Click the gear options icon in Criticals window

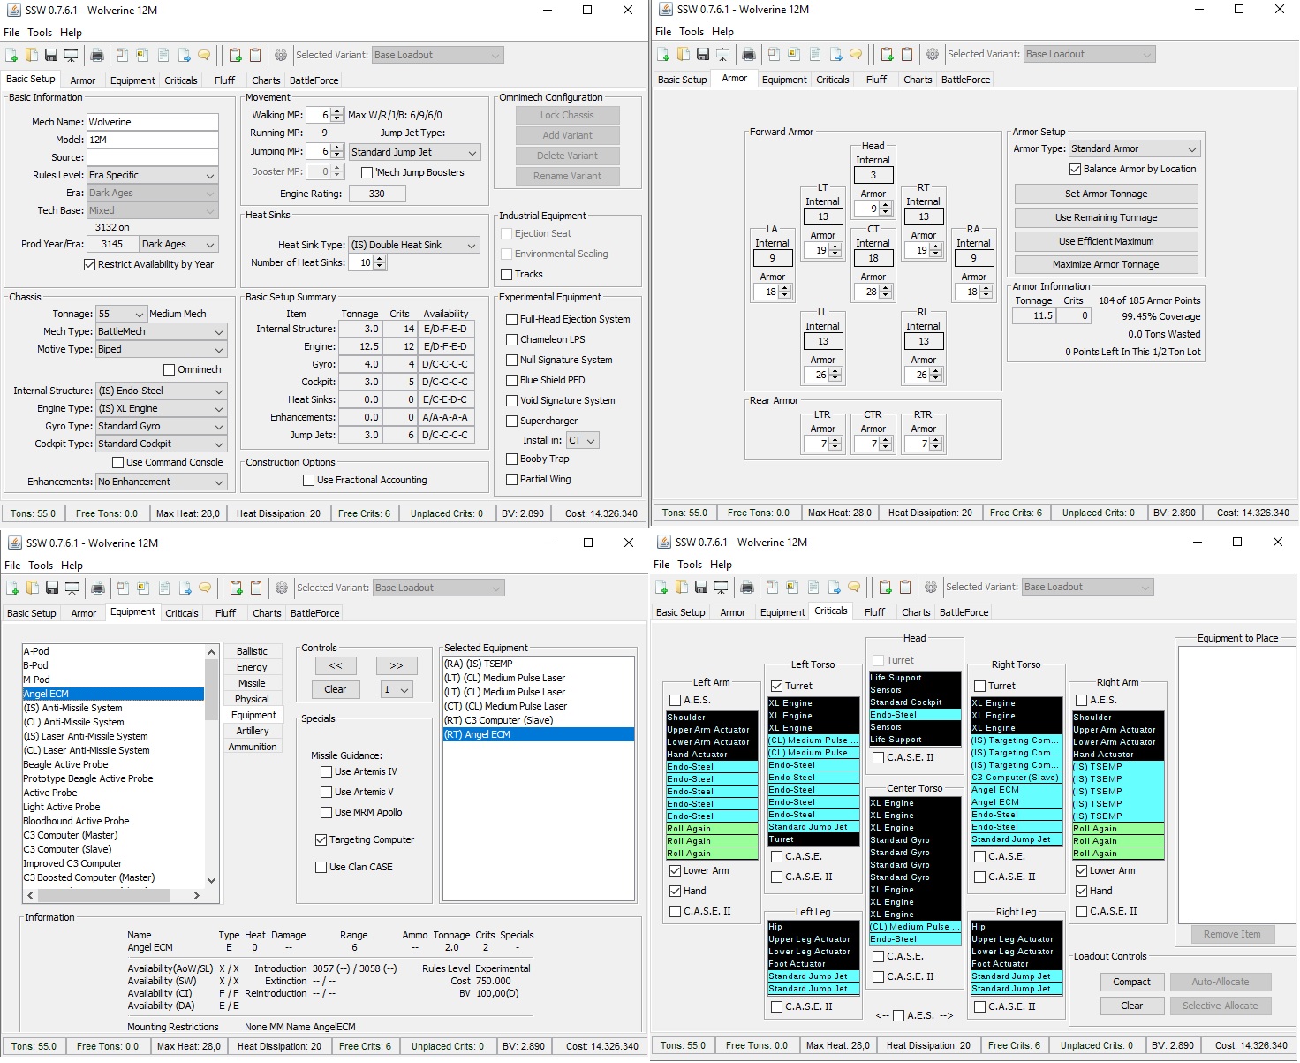(931, 587)
